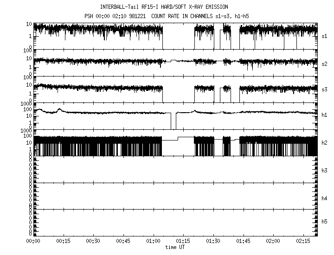Select the 01:15 time axis tick label
This screenshot has height=255, width=334.
(x=183, y=242)
